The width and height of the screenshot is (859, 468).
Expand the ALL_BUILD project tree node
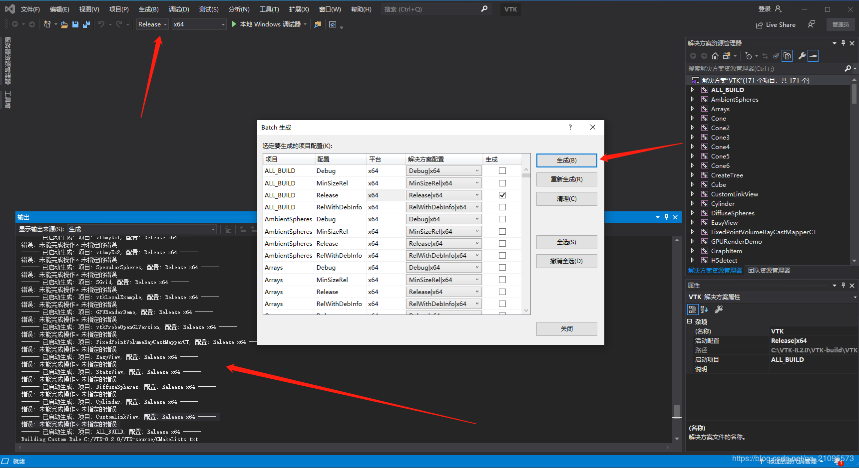(692, 90)
